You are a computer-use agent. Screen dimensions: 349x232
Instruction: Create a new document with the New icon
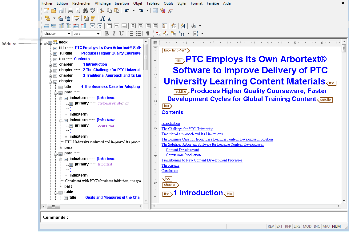[46, 10]
